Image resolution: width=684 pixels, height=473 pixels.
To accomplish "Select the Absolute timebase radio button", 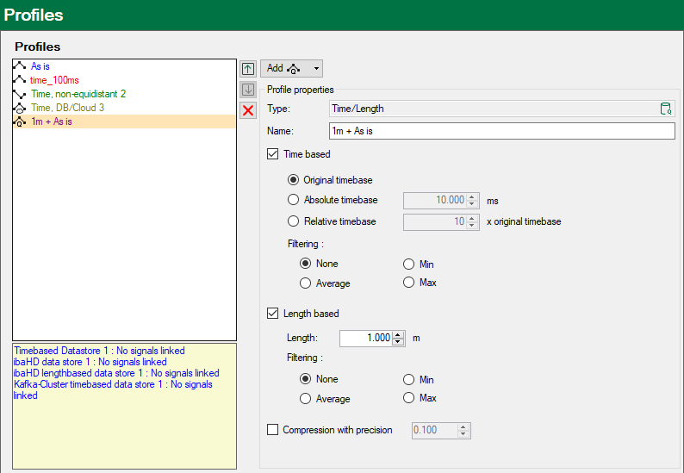I will click(x=294, y=200).
